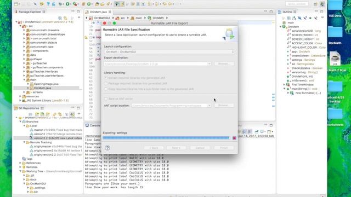Toggle Save as ANT script checkbox
The height and width of the screenshot is (197, 351).
(106, 99)
